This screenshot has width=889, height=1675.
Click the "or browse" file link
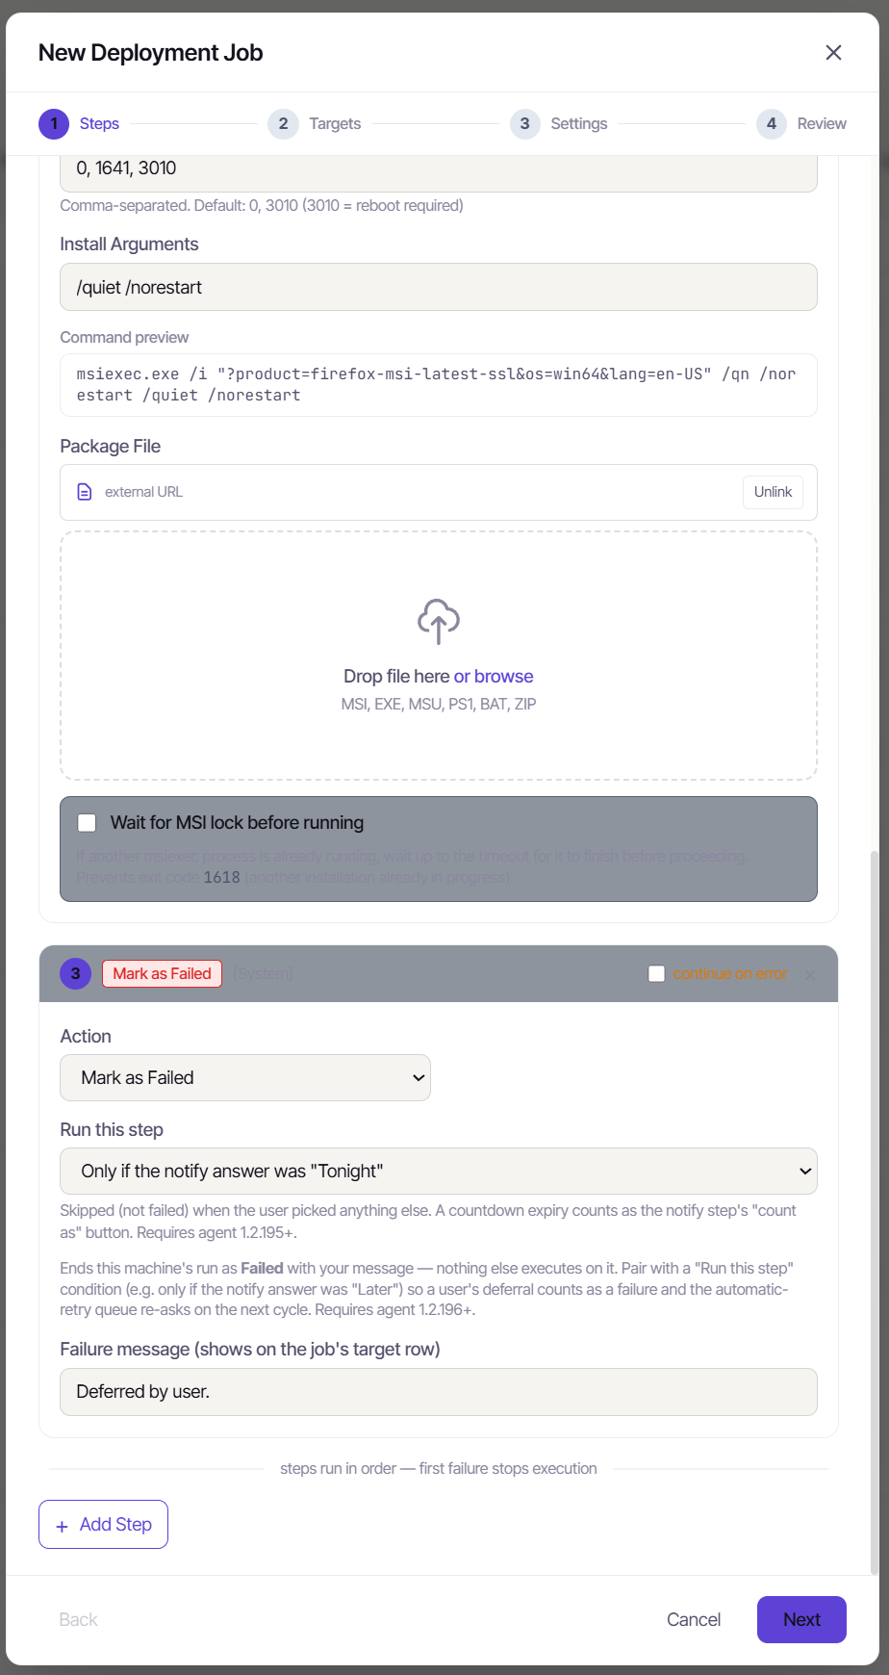494,677
